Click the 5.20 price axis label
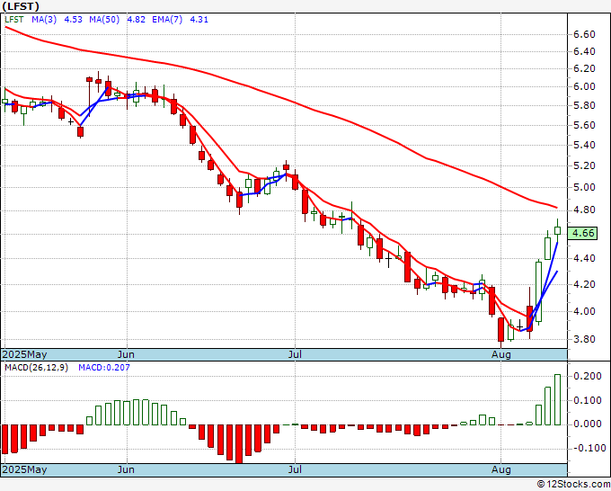 (x=584, y=165)
